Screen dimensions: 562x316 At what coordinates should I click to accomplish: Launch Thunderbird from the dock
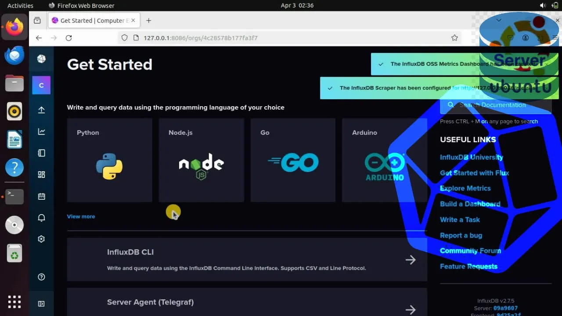pyautogui.click(x=14, y=55)
